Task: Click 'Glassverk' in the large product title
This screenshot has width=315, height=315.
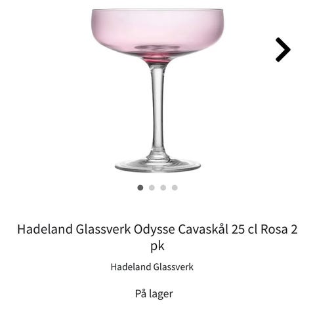Action: 103,229
